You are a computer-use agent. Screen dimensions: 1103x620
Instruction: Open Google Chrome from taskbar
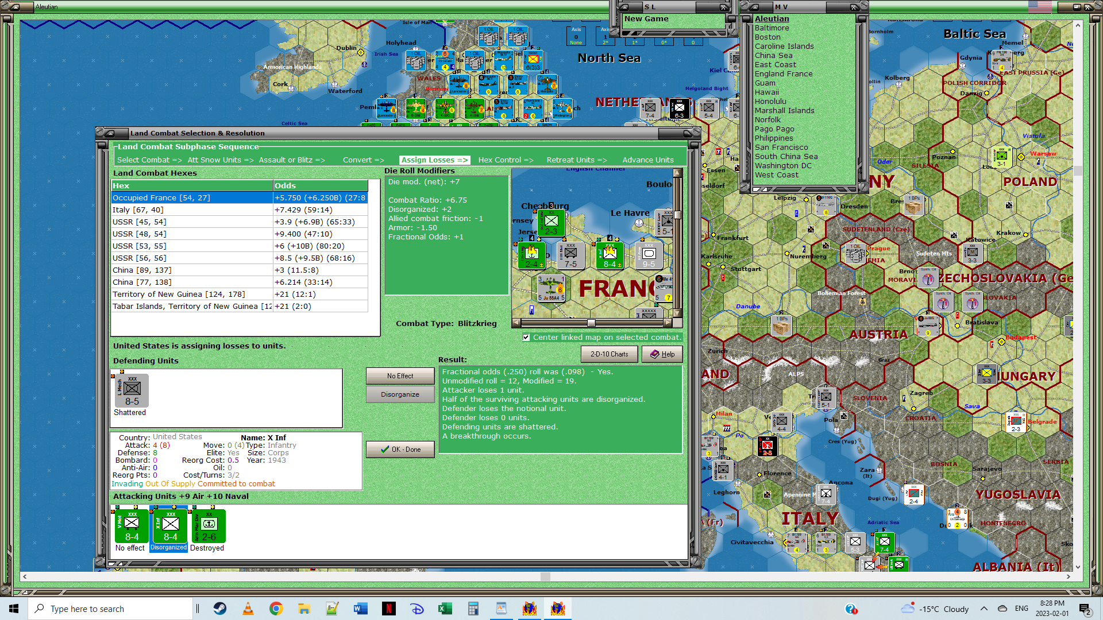(276, 609)
